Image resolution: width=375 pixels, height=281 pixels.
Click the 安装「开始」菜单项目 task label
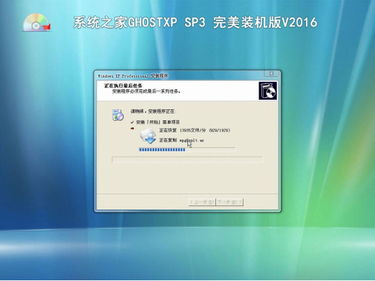(x=158, y=122)
